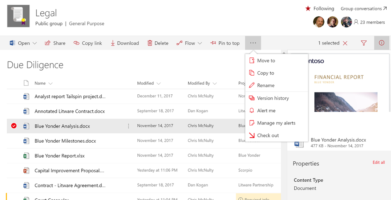Toggle the information details pane icon
This screenshot has height=200, width=391.
click(382, 43)
